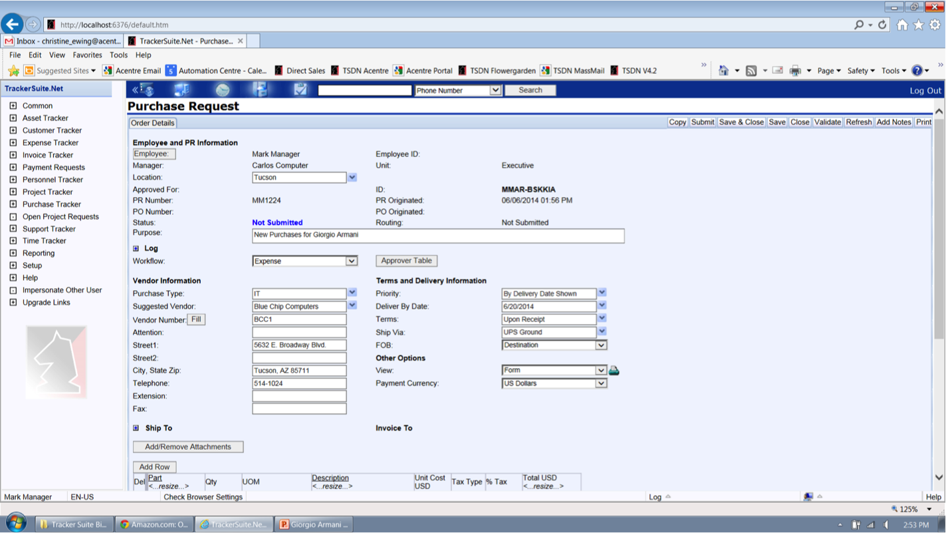Screen dimensions: 946x533
Task: Open the Suggested Vendor lookup arrow
Action: click(x=352, y=306)
